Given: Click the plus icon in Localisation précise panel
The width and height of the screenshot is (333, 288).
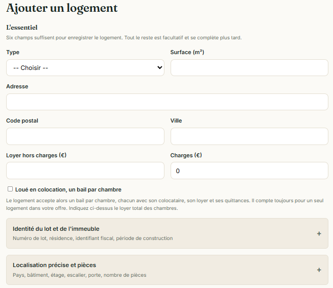Looking at the screenshot, I should [x=319, y=270].
